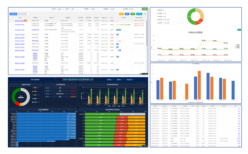Click the green 搜索 search button
This screenshot has height=154, width=248.
pos(144,9)
